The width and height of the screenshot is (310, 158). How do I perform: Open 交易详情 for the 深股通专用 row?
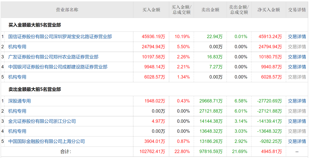pyautogui.click(x=297, y=101)
